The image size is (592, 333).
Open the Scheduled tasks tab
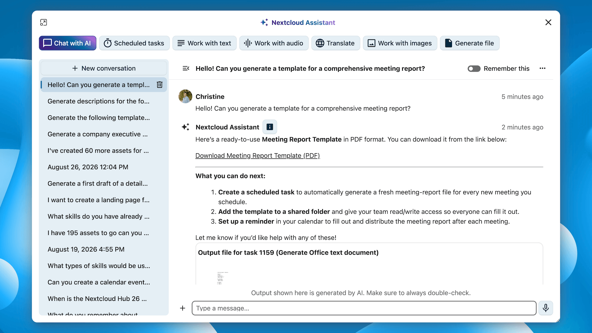134,43
